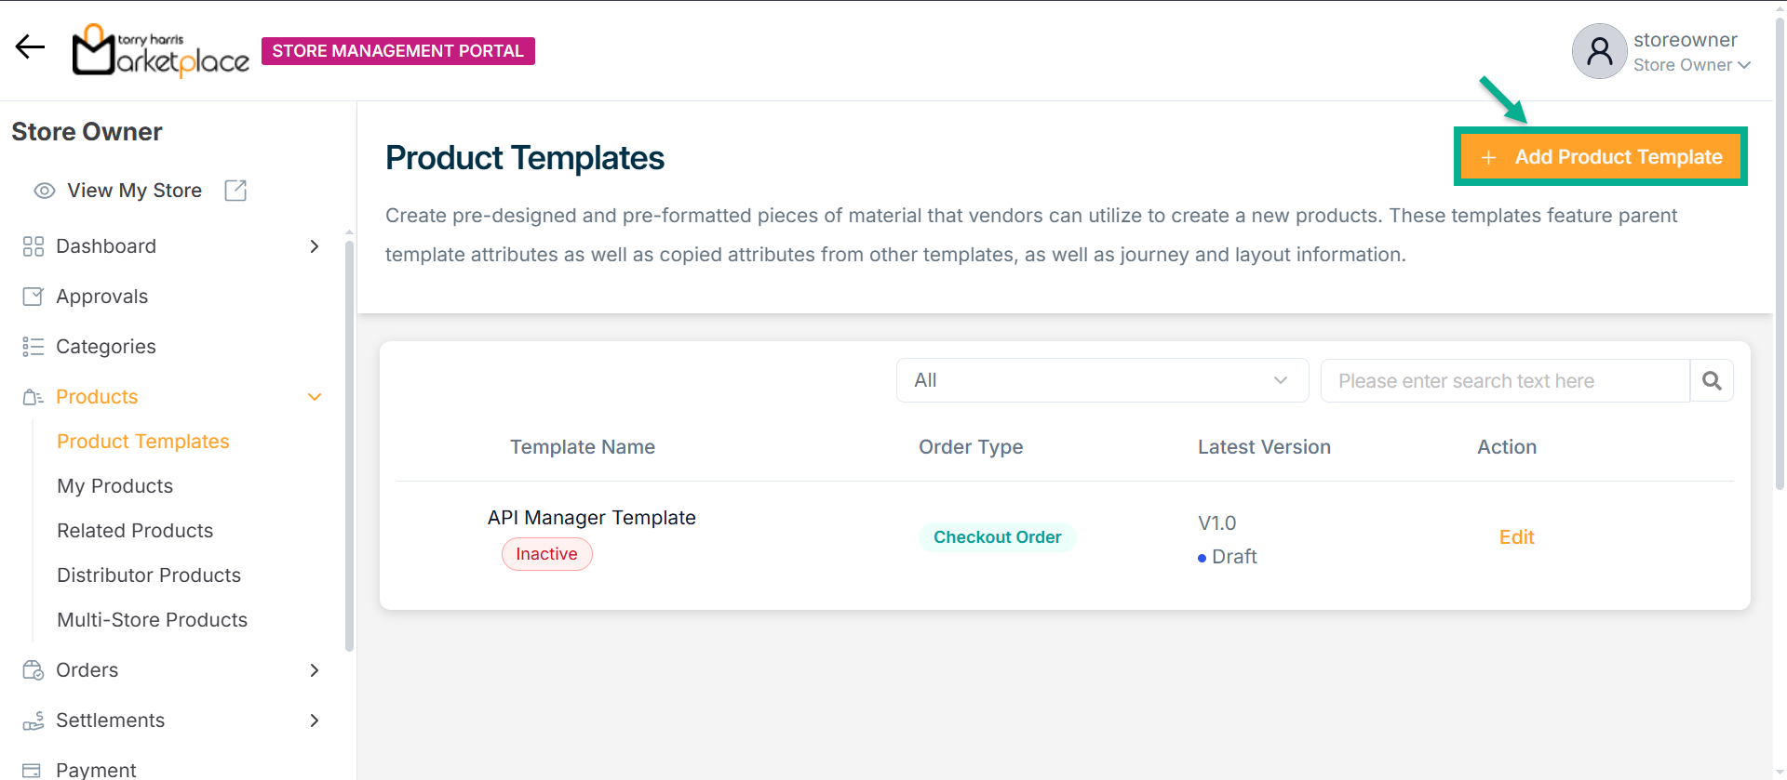Click the Settlements hand-coin icon
The width and height of the screenshot is (1787, 780).
34,721
